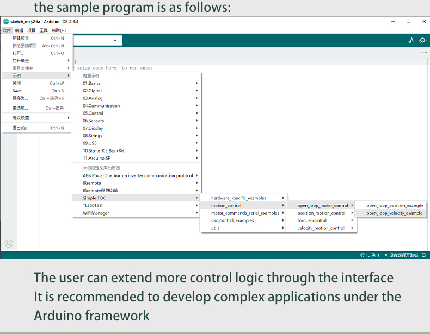Expand 02.Digital examples
This screenshot has width=430, height=334.
136,91
